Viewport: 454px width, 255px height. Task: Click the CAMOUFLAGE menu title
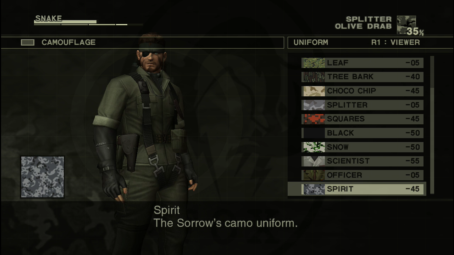click(x=68, y=42)
